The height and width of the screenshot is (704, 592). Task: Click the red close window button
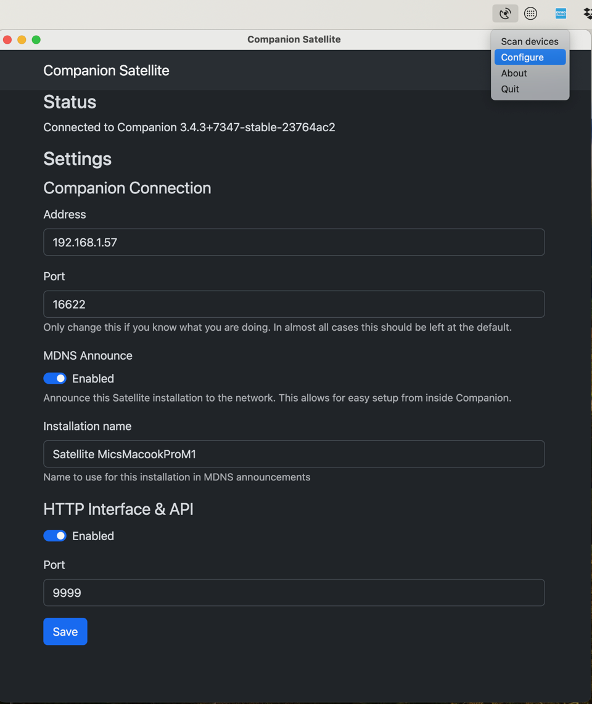pyautogui.click(x=7, y=39)
